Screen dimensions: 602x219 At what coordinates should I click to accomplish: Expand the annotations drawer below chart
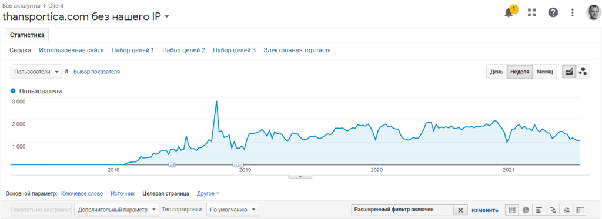300,176
